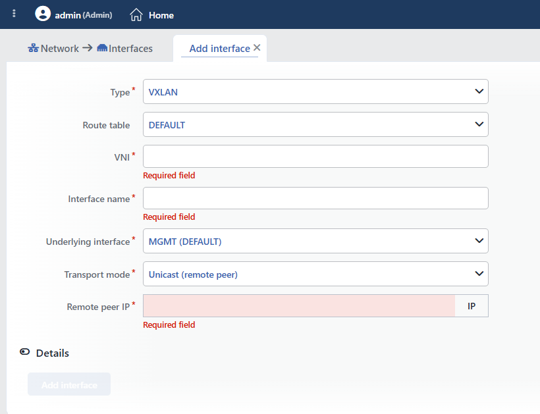The width and height of the screenshot is (540, 414).
Task: Click the admin user avatar icon
Action: [43, 14]
